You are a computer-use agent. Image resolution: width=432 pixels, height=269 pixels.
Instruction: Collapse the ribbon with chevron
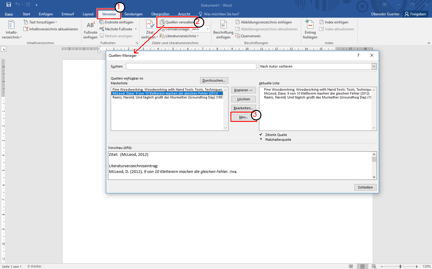[429, 43]
